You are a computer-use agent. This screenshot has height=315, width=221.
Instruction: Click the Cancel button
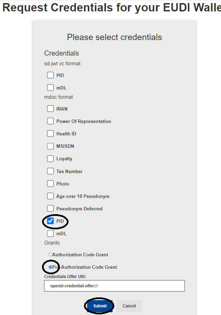tap(129, 306)
